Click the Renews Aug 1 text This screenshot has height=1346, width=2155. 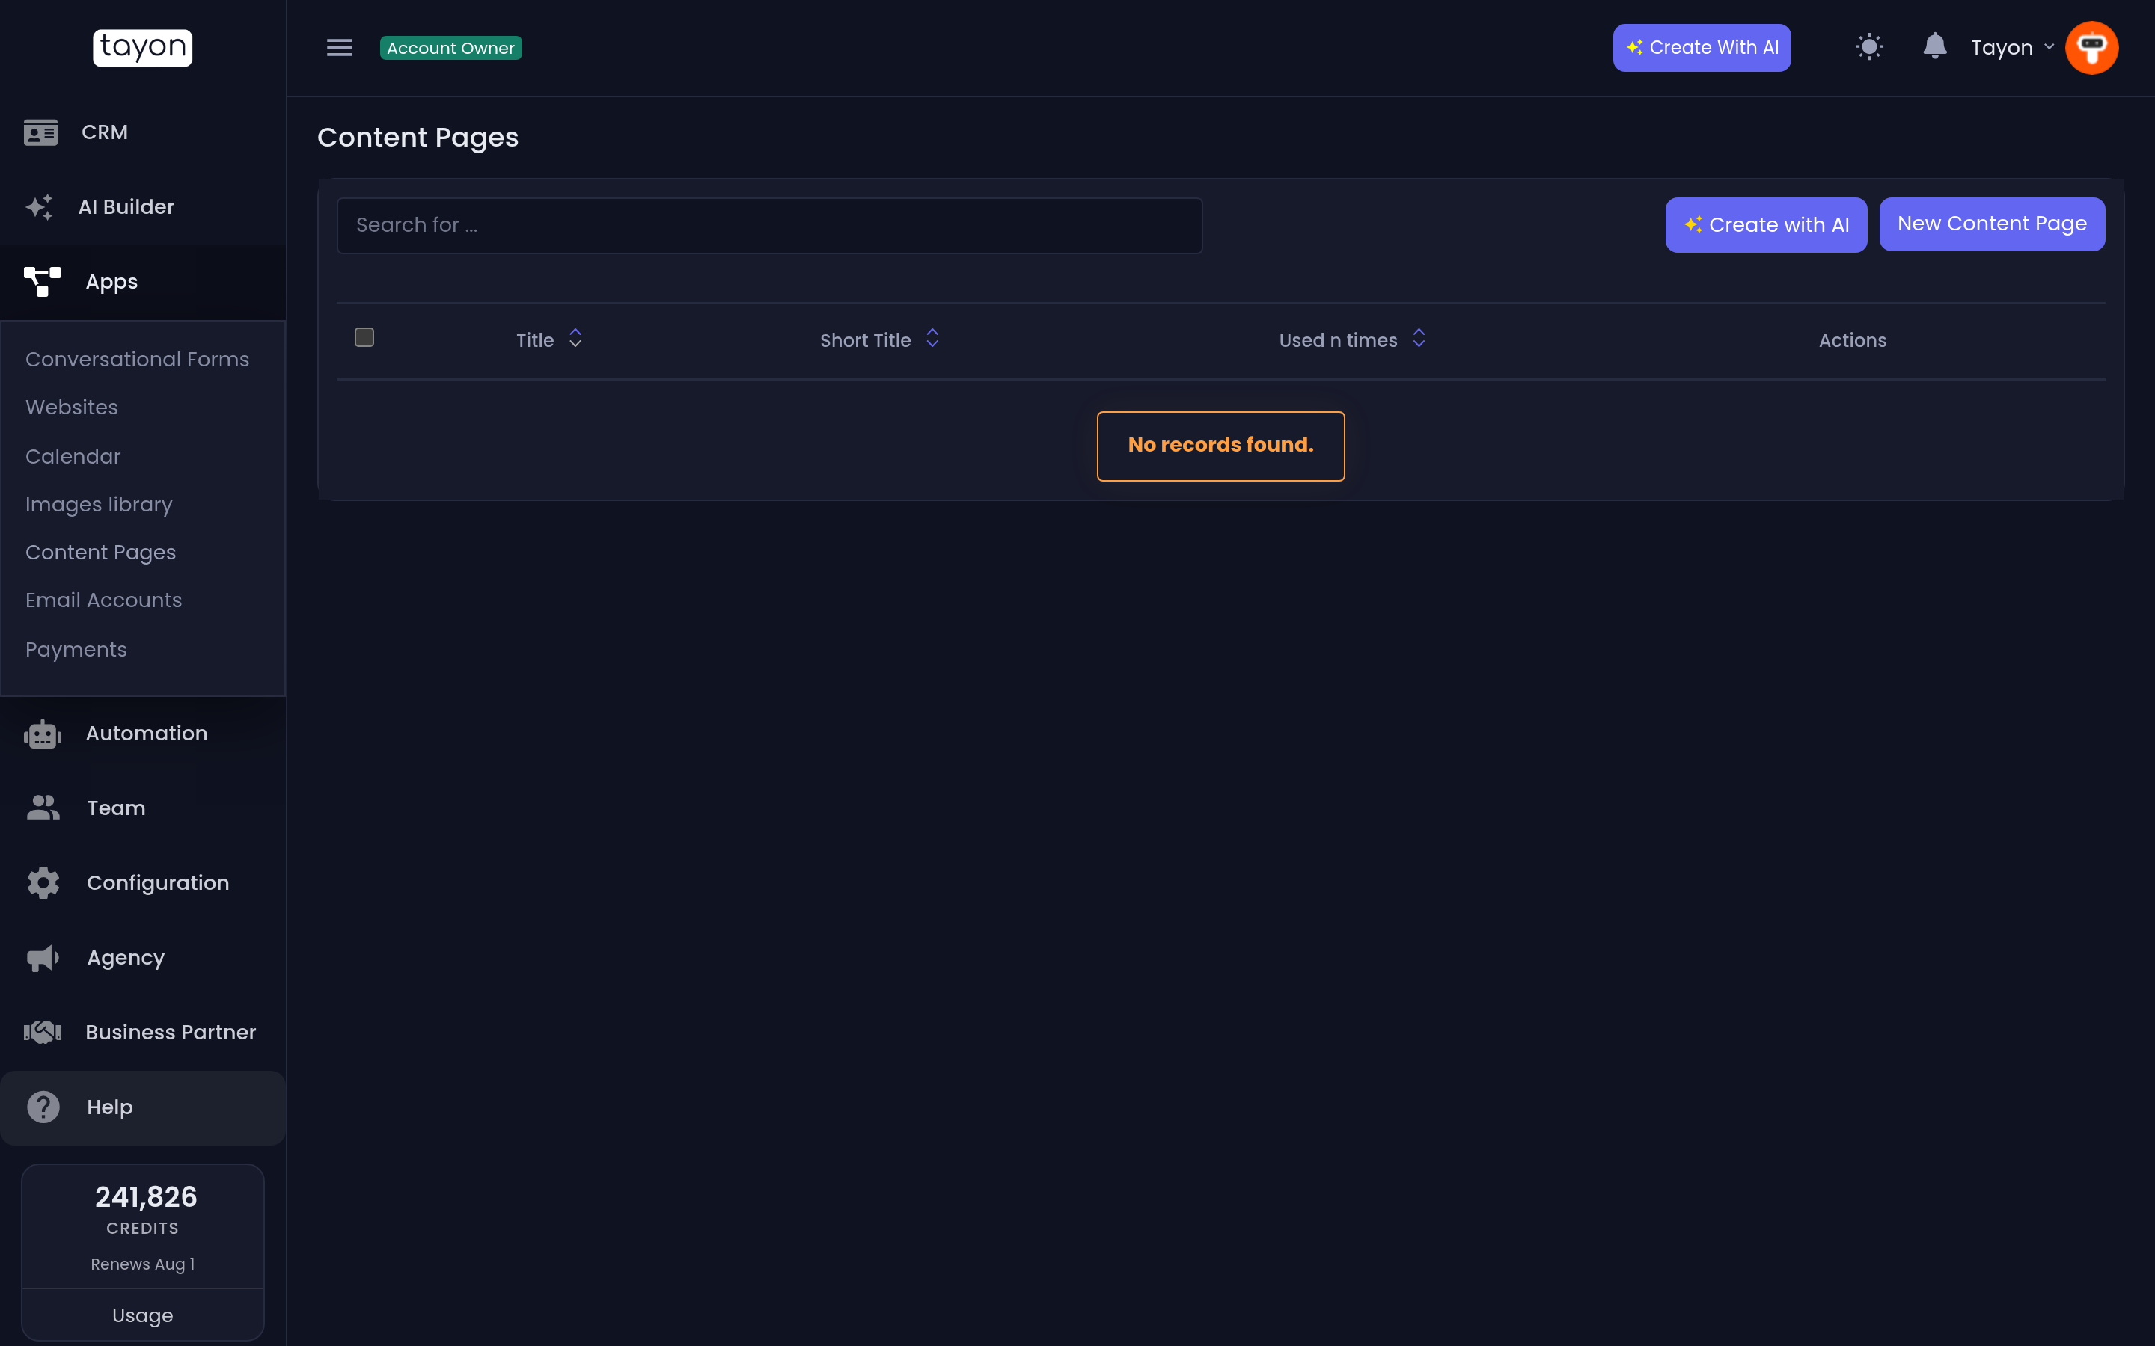[x=142, y=1264]
